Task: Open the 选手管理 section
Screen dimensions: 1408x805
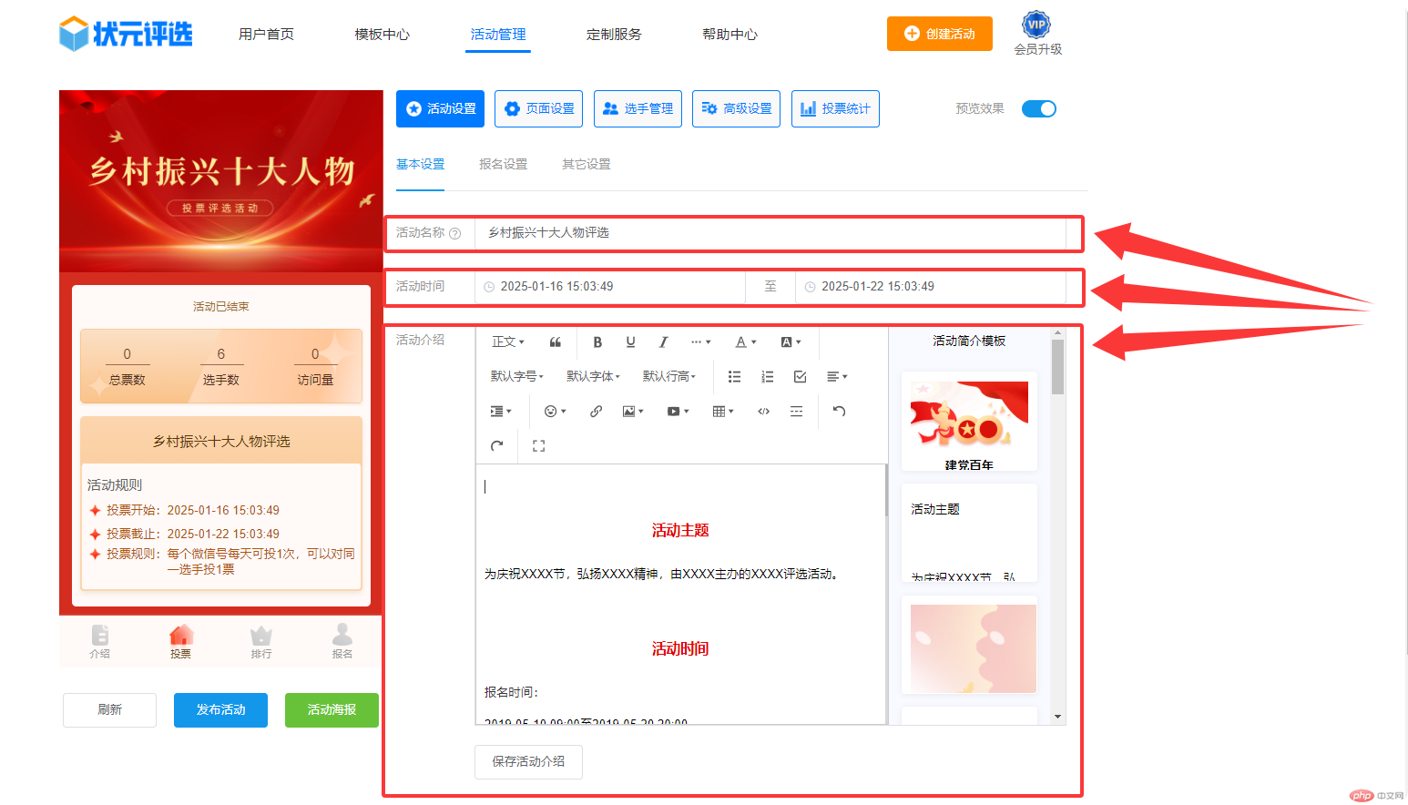Action: click(x=638, y=108)
